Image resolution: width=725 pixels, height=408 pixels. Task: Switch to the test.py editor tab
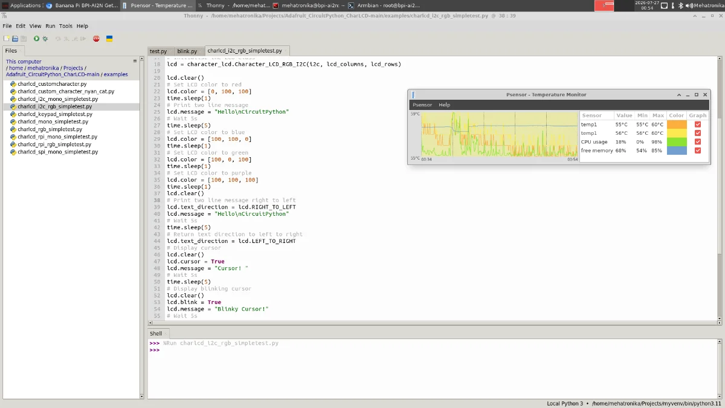[x=160, y=51]
